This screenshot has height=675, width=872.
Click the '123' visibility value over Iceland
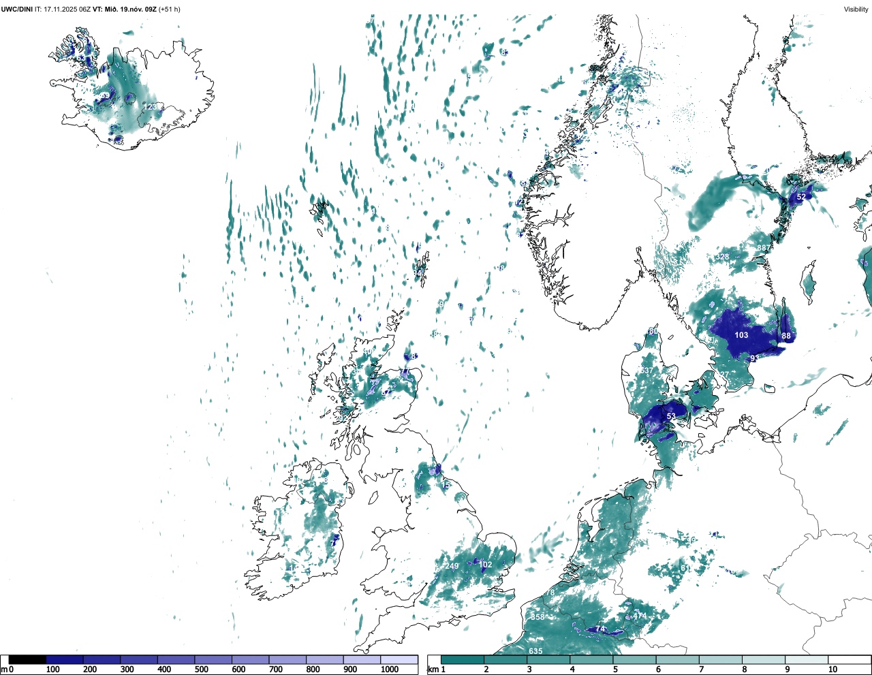(x=150, y=107)
